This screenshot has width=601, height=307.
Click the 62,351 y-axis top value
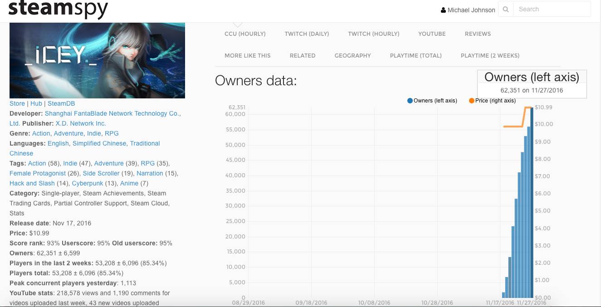(237, 107)
